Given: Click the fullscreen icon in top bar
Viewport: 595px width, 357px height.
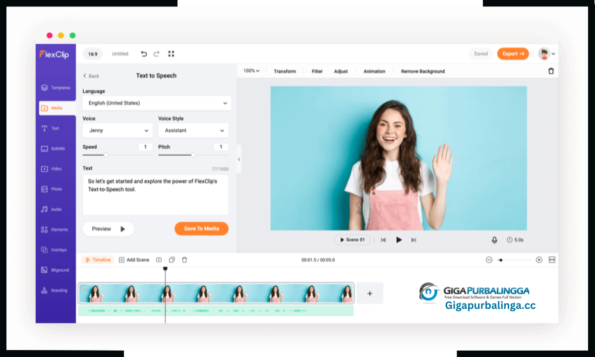Looking at the screenshot, I should [171, 54].
